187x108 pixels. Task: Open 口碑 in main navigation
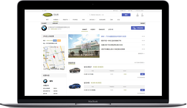[111, 20]
